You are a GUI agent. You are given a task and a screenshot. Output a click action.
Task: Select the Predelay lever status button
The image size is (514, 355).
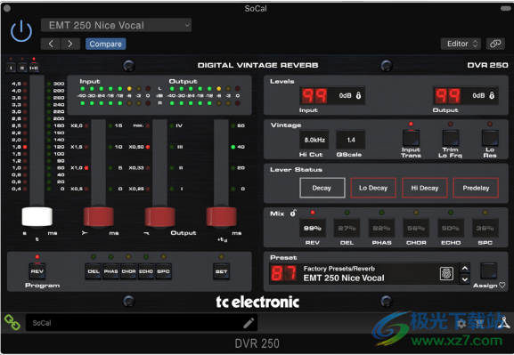click(x=476, y=188)
